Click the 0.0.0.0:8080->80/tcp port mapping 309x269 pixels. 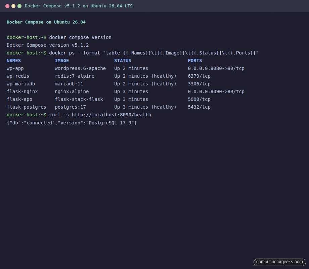click(x=216, y=68)
